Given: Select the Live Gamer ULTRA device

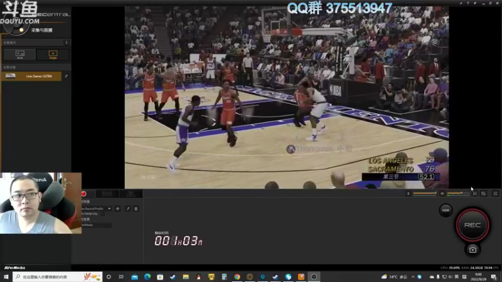Looking at the screenshot, I should [x=31, y=76].
